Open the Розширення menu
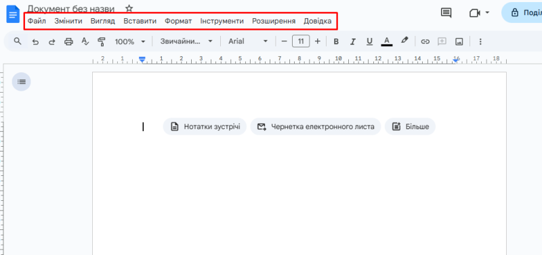The width and height of the screenshot is (542, 255). point(274,21)
